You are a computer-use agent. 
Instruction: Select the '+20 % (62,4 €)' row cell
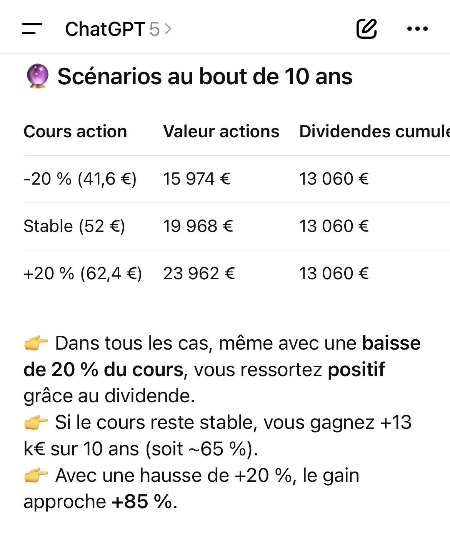83,273
